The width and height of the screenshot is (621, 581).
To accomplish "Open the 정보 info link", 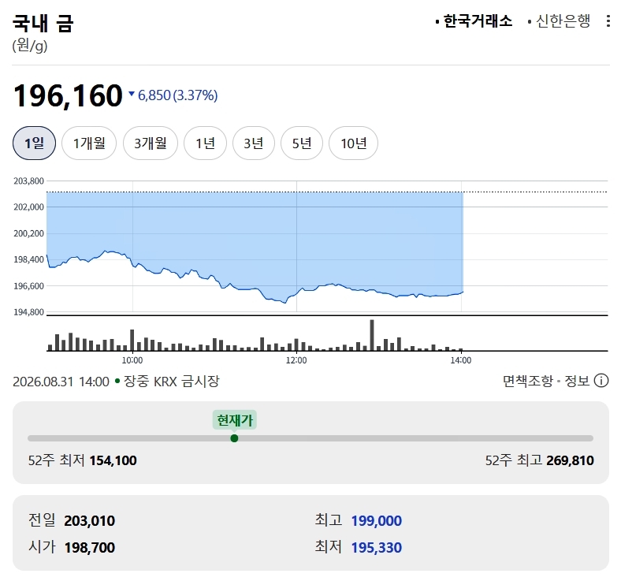I will [577, 381].
